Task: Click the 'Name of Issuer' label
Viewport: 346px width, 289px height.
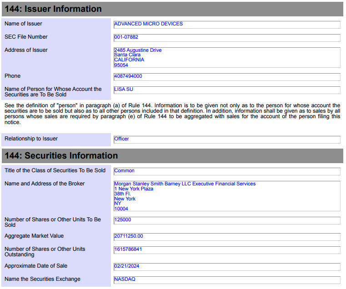Action: click(23, 24)
